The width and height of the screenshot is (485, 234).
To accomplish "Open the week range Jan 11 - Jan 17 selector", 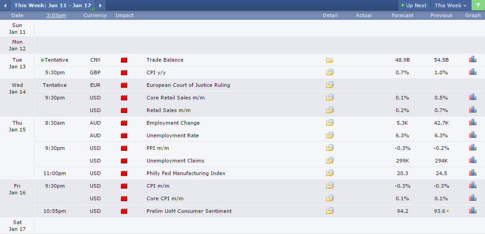I will [52, 5].
